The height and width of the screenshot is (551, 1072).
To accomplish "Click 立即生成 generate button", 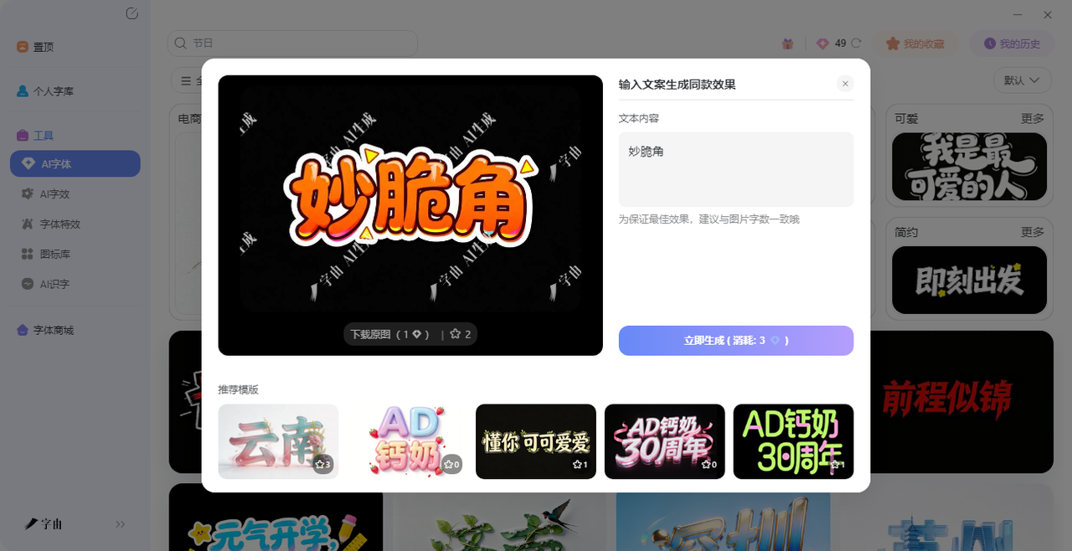I will tap(735, 341).
